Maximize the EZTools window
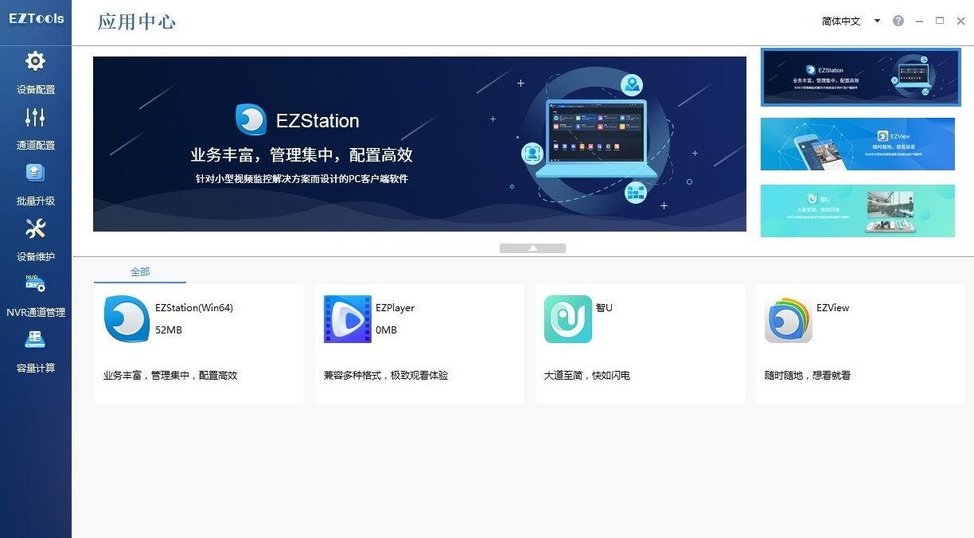974x538 pixels. point(940,21)
